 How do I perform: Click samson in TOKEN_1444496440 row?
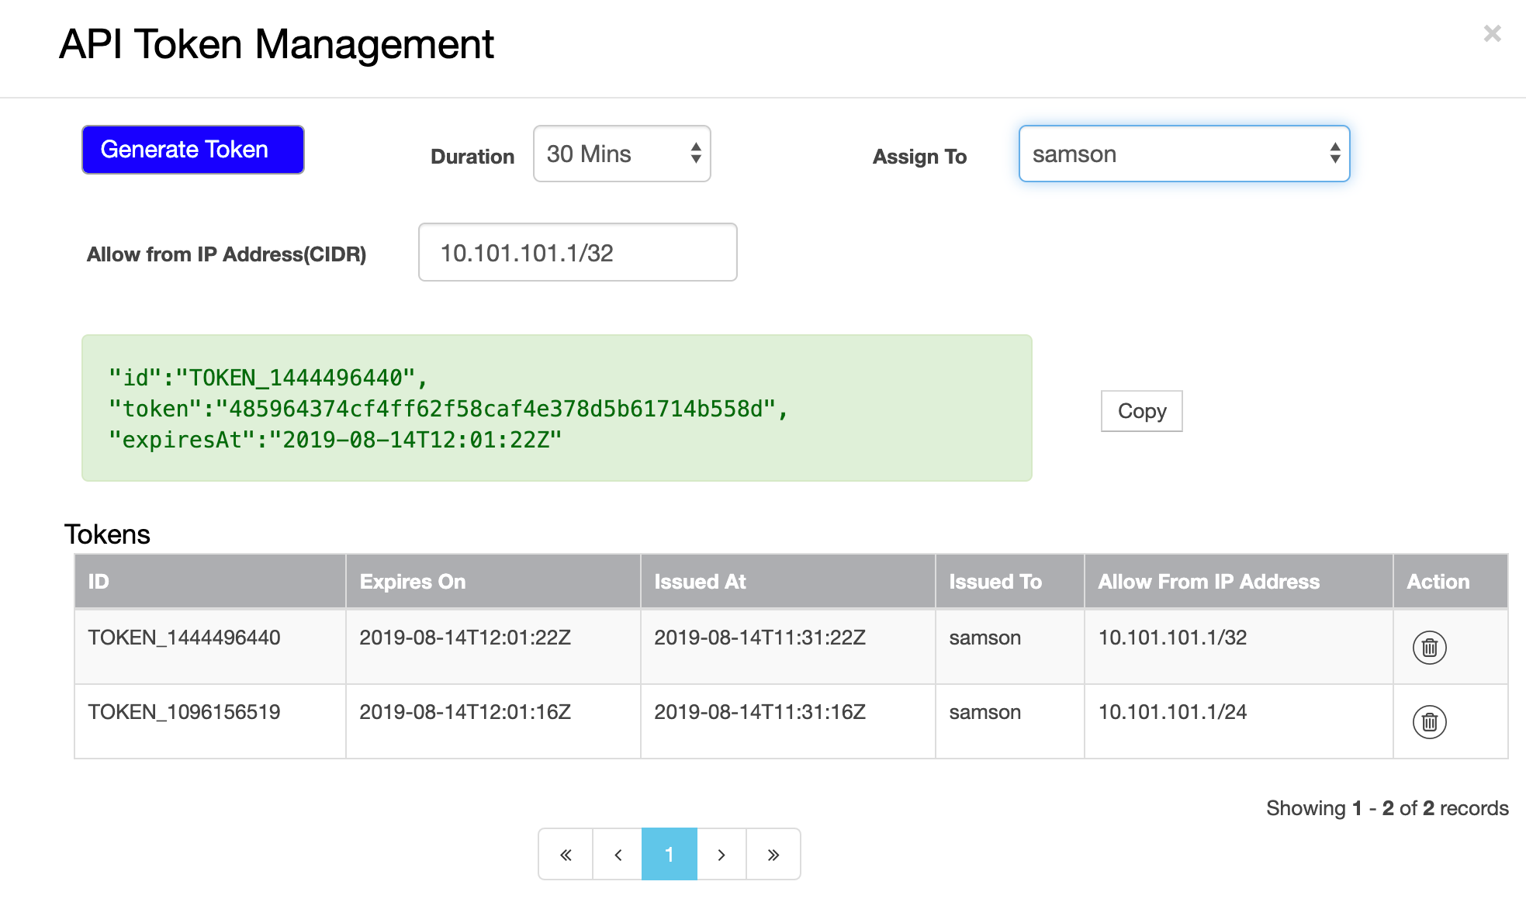[985, 638]
